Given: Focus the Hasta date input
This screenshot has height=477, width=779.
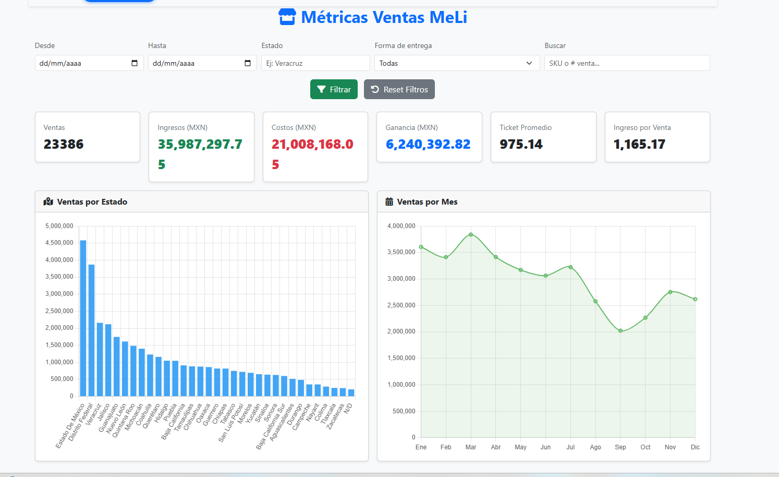Looking at the screenshot, I should [x=202, y=63].
